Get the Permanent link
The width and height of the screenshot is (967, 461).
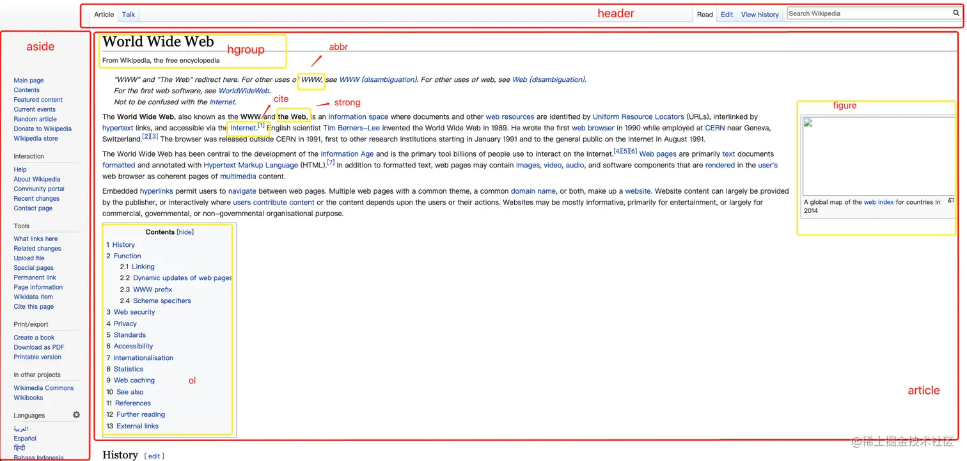[x=35, y=277]
